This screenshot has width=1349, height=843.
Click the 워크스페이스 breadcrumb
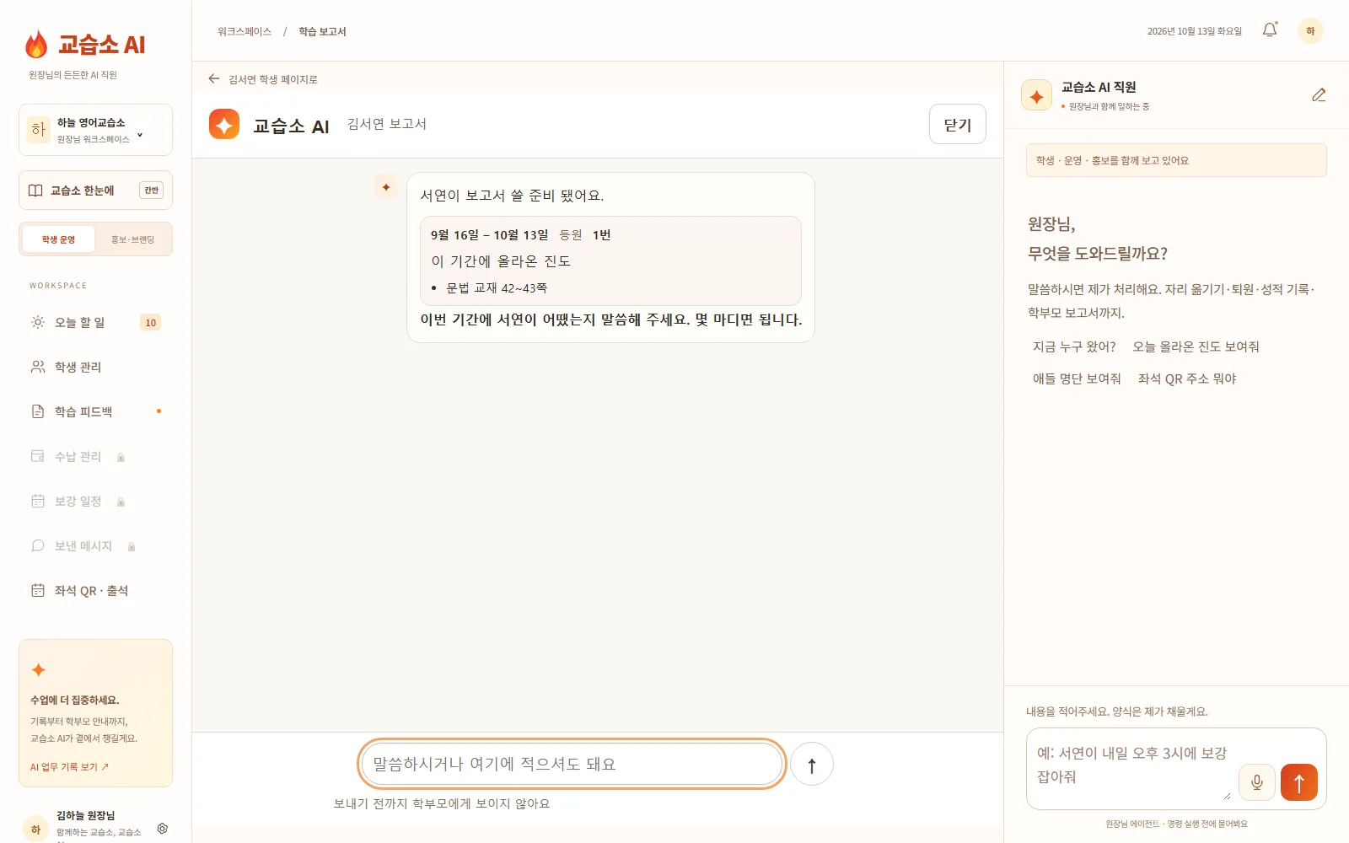[245, 31]
